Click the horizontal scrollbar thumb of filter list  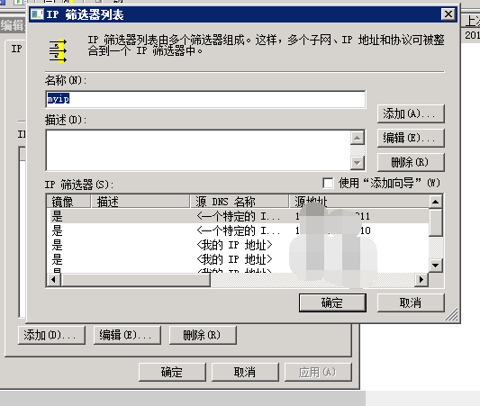coord(136,280)
